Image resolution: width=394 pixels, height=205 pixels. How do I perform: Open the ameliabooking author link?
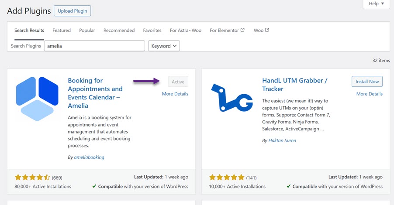pyautogui.click(x=89, y=157)
